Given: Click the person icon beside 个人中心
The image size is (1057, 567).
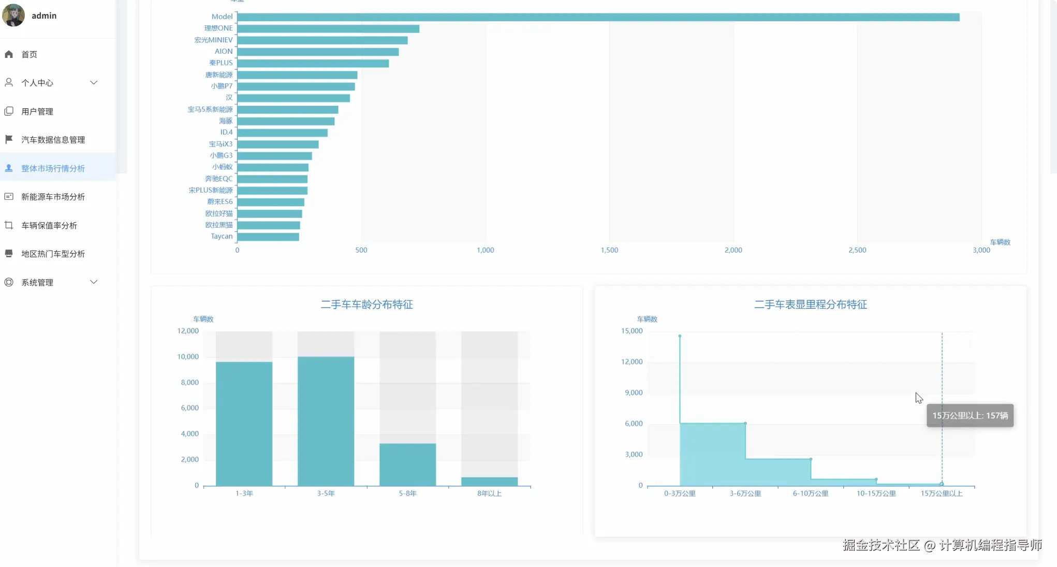Looking at the screenshot, I should (x=9, y=82).
